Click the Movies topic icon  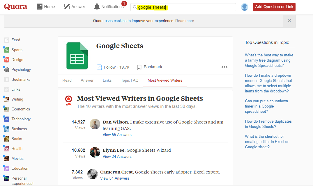(7, 158)
